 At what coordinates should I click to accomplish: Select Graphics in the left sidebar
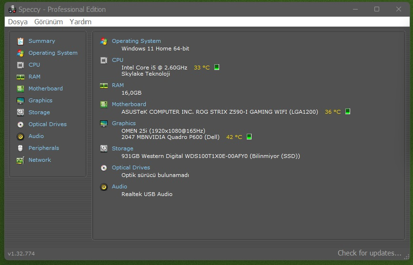[x=40, y=100]
